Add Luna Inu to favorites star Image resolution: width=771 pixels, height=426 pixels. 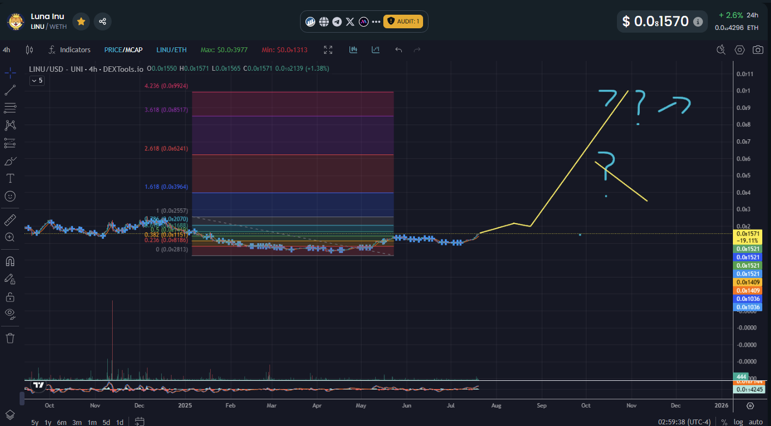coord(81,21)
